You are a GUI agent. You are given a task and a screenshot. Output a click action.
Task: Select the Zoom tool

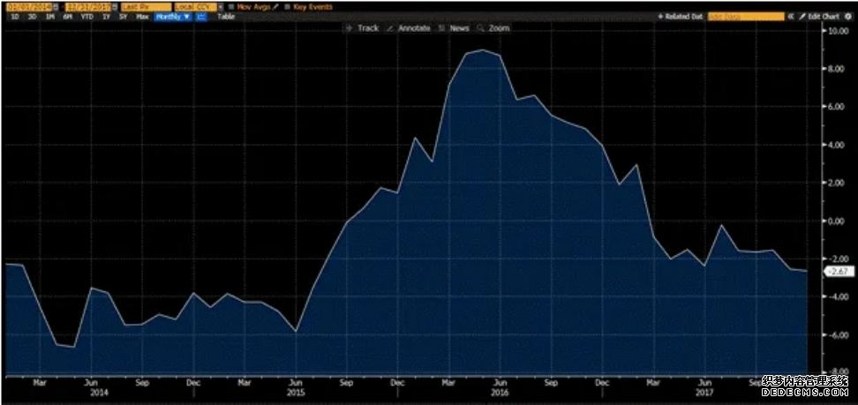493,28
